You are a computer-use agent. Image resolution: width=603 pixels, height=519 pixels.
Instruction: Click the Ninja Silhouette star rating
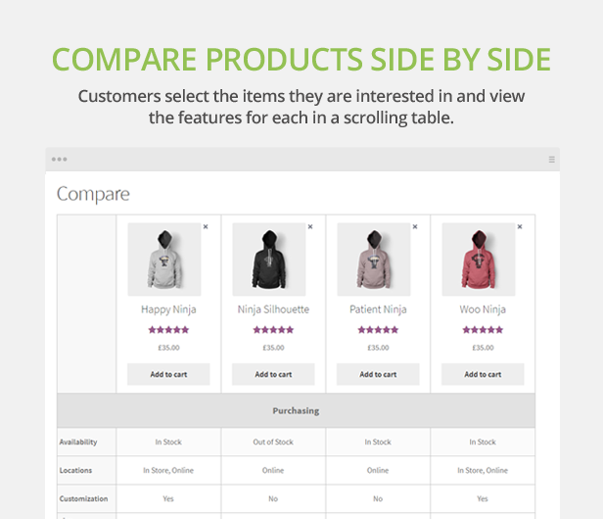click(x=273, y=330)
